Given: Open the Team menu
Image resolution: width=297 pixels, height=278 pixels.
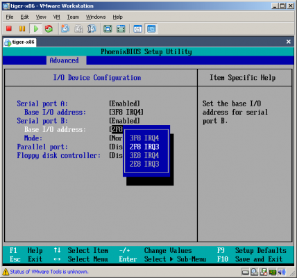Looking at the screenshot, I should click(73, 17).
